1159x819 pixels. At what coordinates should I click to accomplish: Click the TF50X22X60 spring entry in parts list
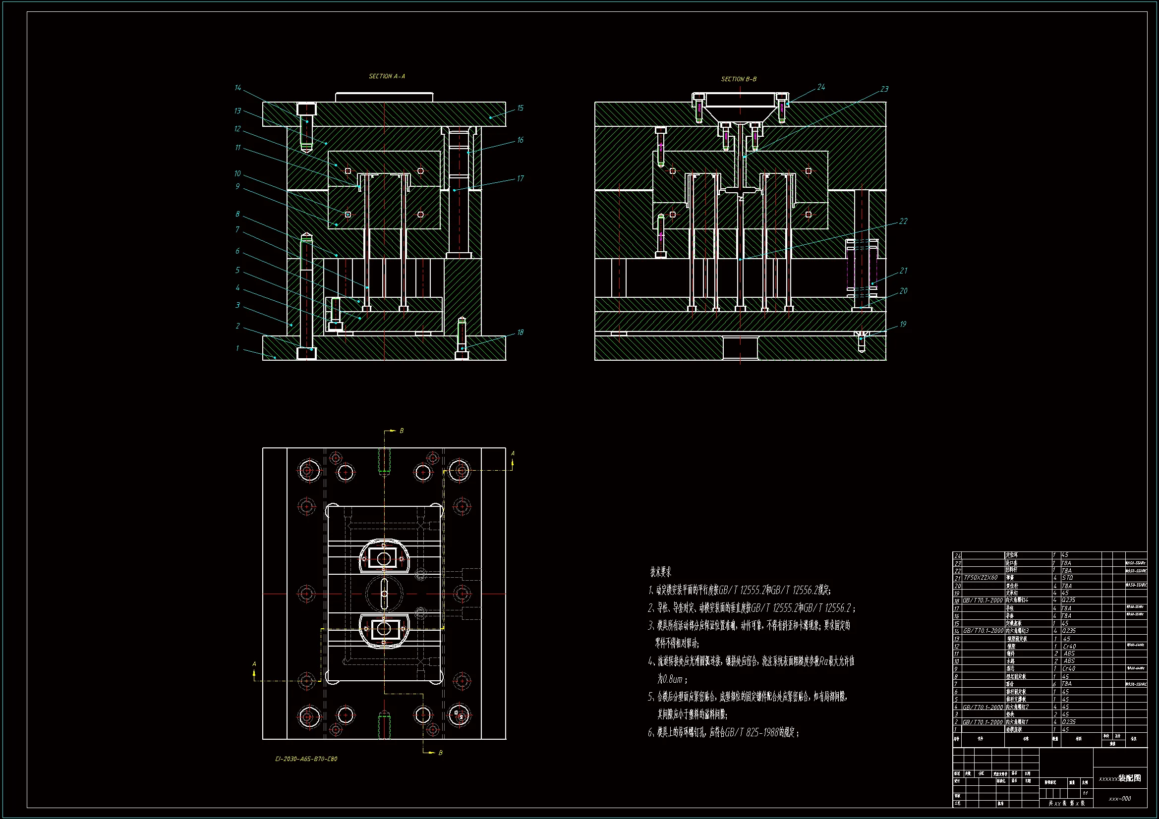pos(981,578)
